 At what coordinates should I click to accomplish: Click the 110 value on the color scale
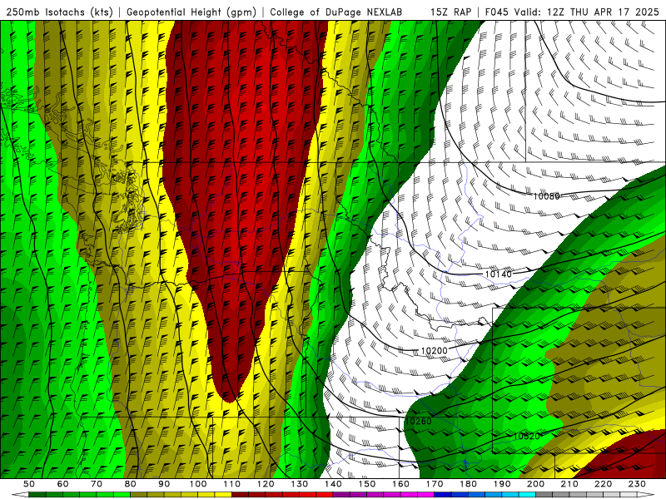231,484
